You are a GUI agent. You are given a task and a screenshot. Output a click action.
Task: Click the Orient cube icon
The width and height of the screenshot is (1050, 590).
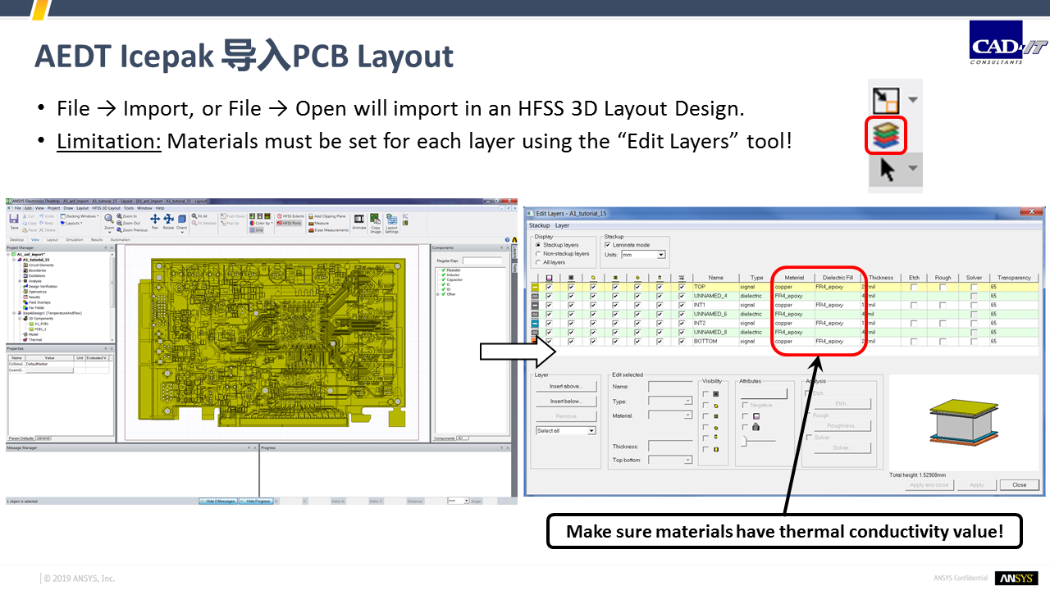[181, 220]
